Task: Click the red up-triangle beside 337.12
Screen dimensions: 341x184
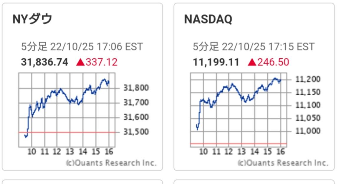Action: 80,62
